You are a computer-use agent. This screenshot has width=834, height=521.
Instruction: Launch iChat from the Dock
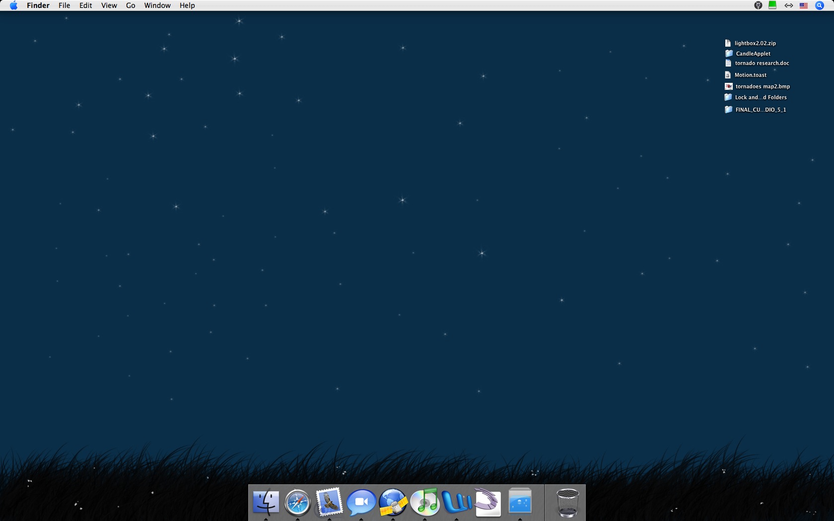(x=361, y=502)
